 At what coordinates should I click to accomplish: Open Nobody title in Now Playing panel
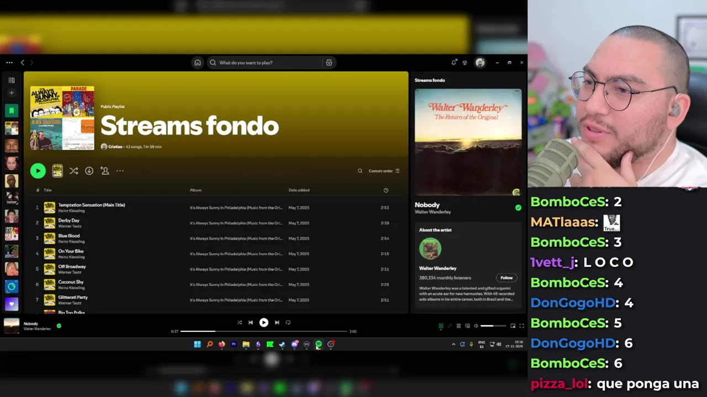pos(427,205)
